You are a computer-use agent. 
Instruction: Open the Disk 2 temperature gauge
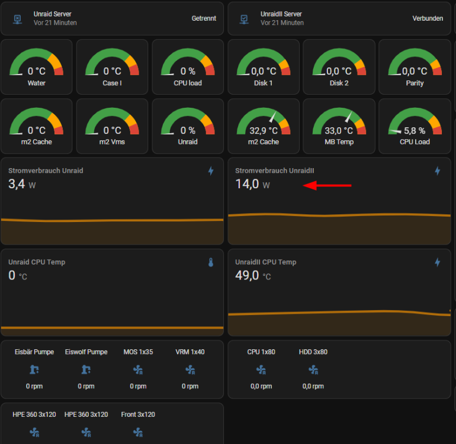tap(339, 67)
